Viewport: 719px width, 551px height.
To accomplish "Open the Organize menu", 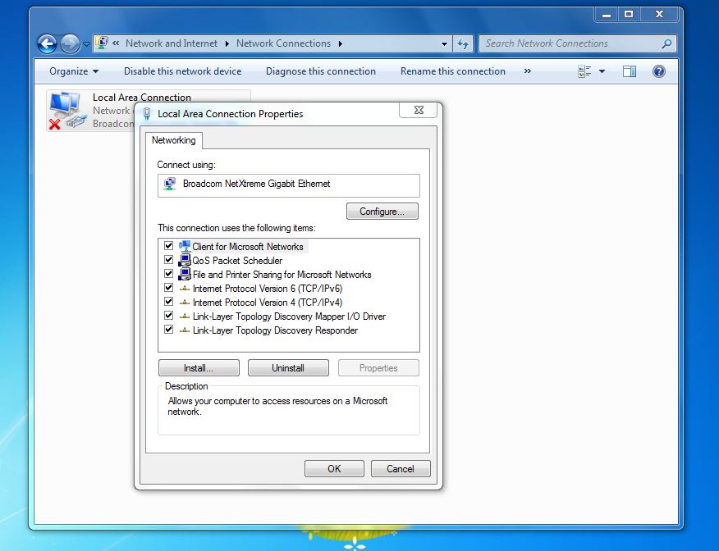I will 73,71.
